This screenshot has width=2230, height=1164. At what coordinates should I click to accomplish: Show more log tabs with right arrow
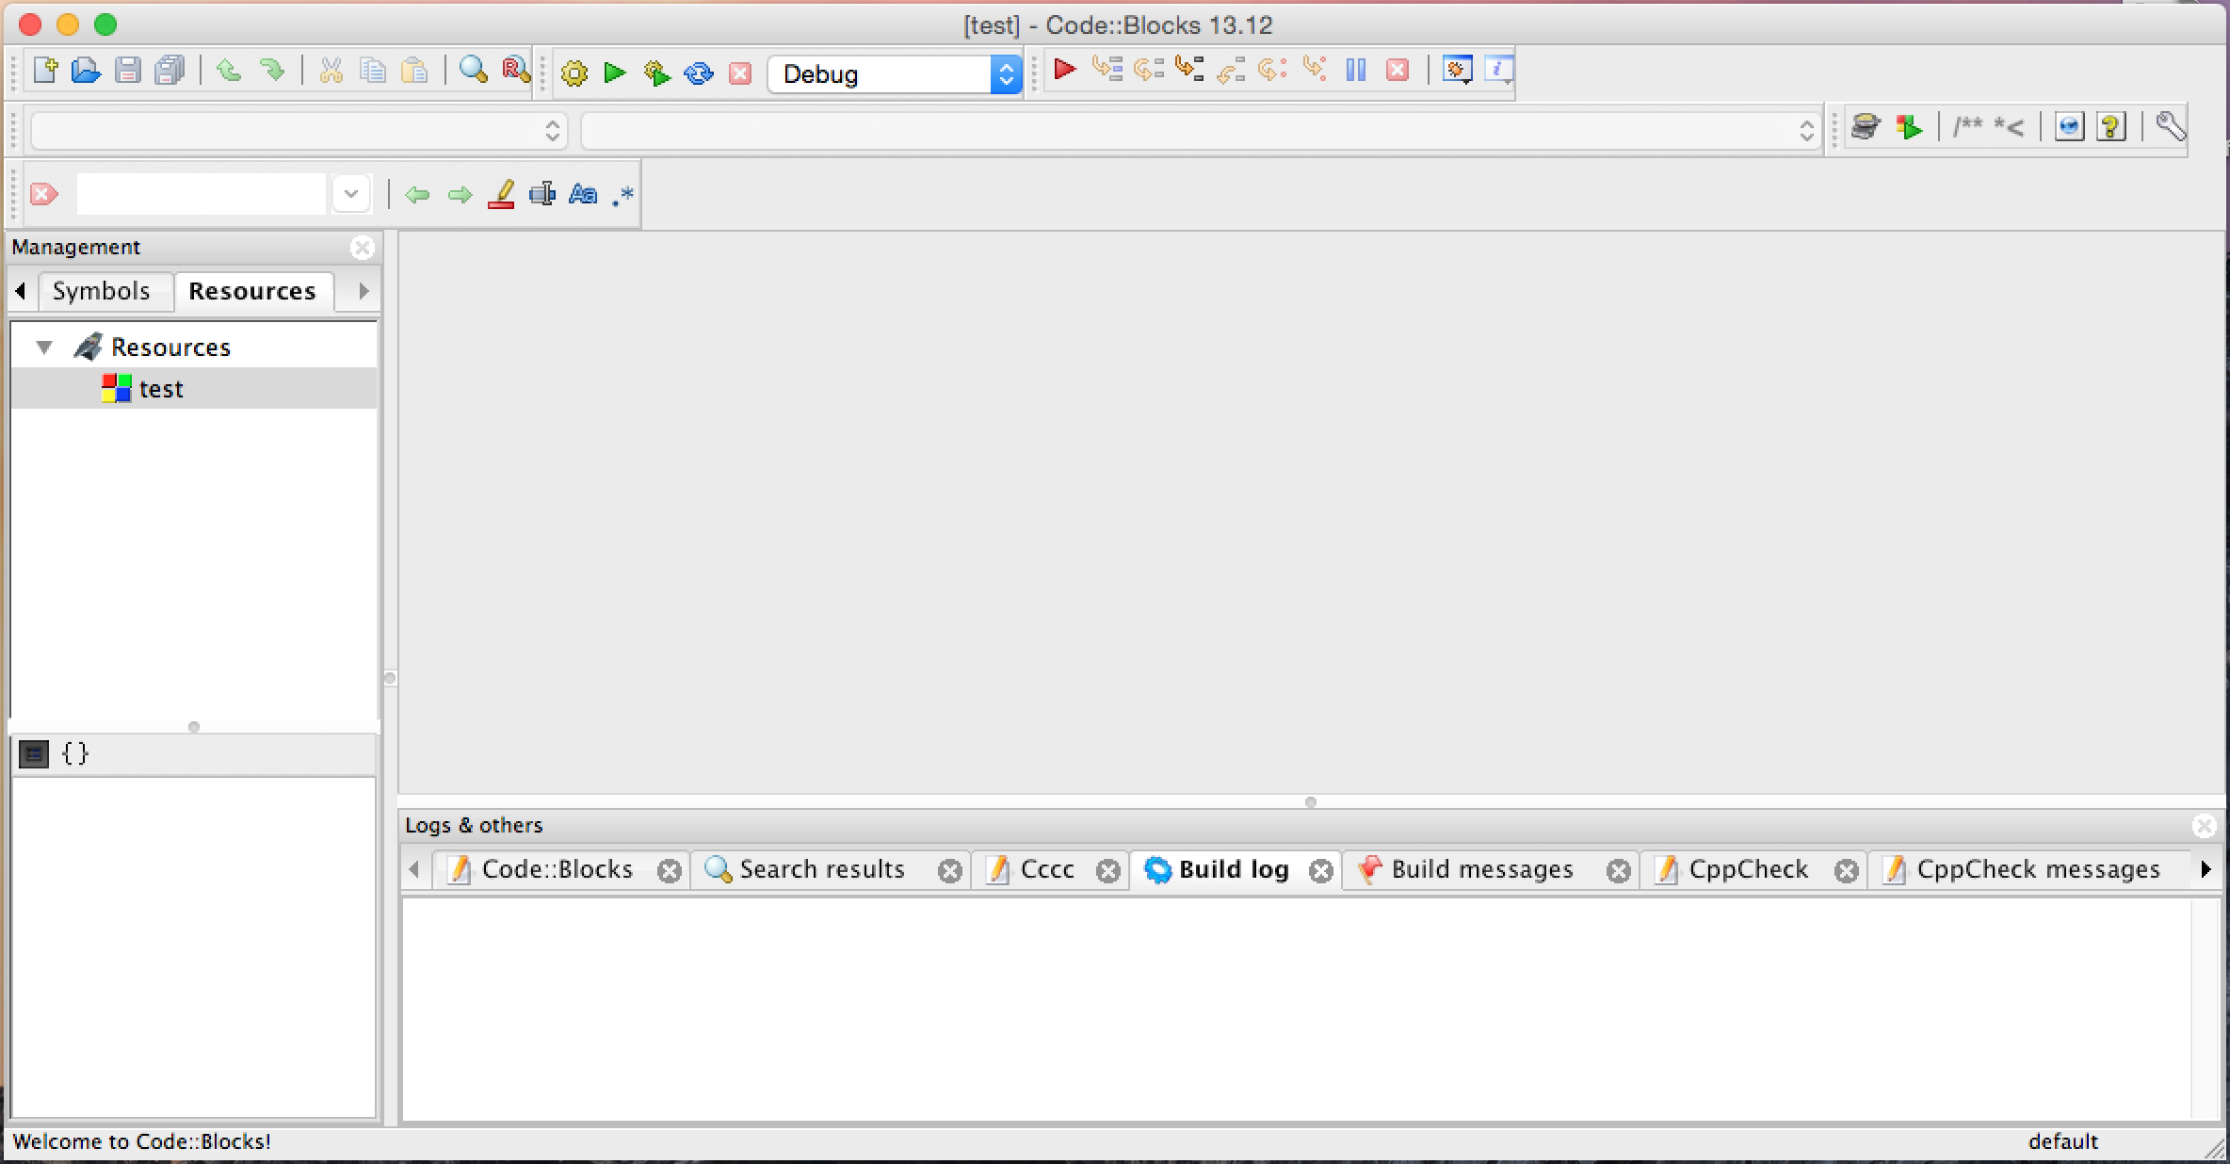2206,869
